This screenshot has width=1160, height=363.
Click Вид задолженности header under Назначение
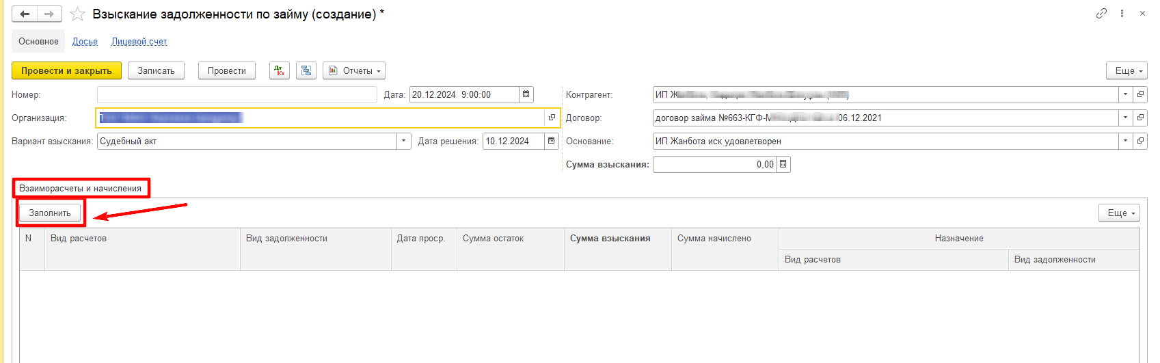pos(1074,260)
